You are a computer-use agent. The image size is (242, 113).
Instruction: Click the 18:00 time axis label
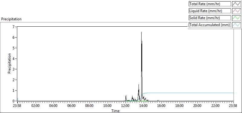point(179,106)
